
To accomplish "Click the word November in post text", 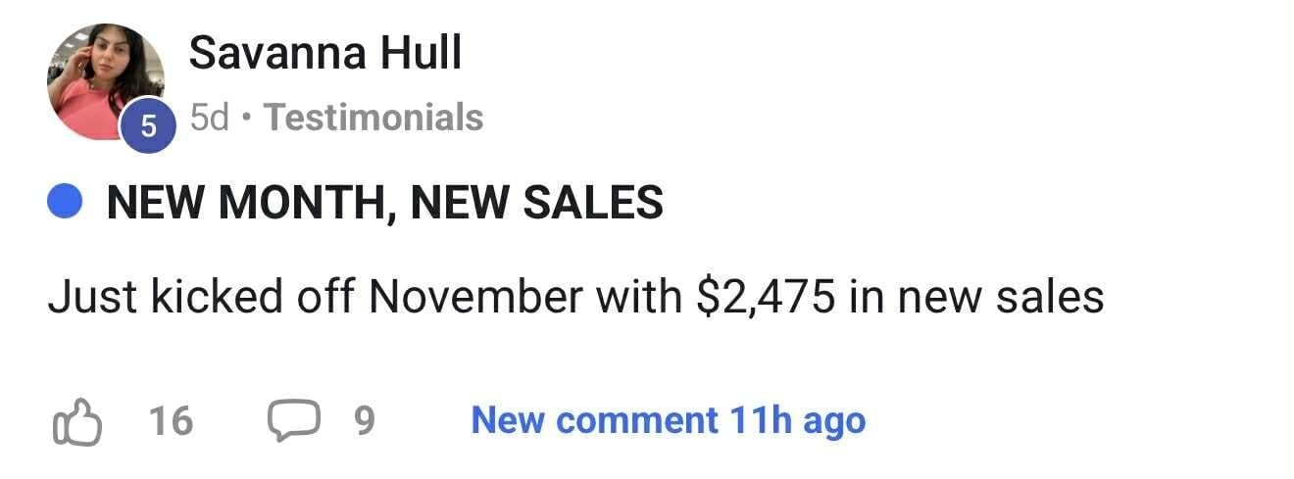I will tap(474, 298).
